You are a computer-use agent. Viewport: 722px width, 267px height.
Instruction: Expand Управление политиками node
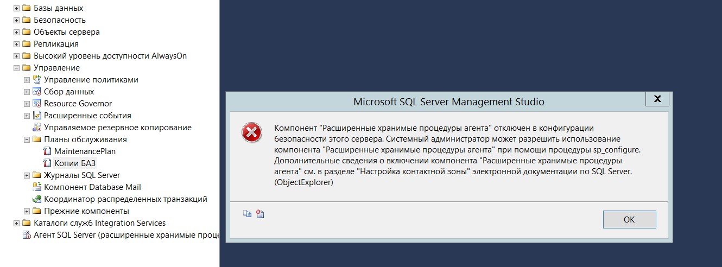27,80
